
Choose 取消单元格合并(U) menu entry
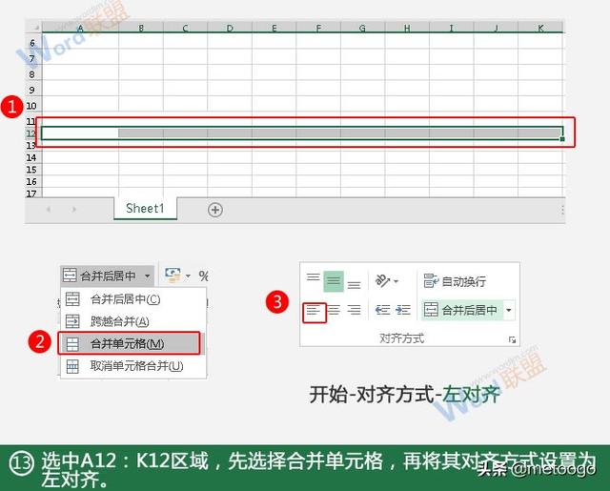pyautogui.click(x=133, y=366)
